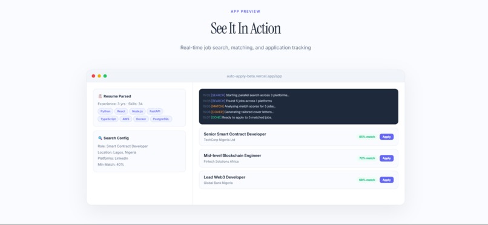Screen dimensions: 488x225
Task: Click the MATCH log line Analyzing match scores
Action: (239, 106)
